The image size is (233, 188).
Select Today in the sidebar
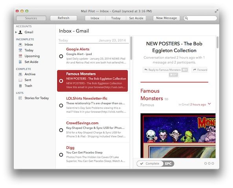pos(29,50)
